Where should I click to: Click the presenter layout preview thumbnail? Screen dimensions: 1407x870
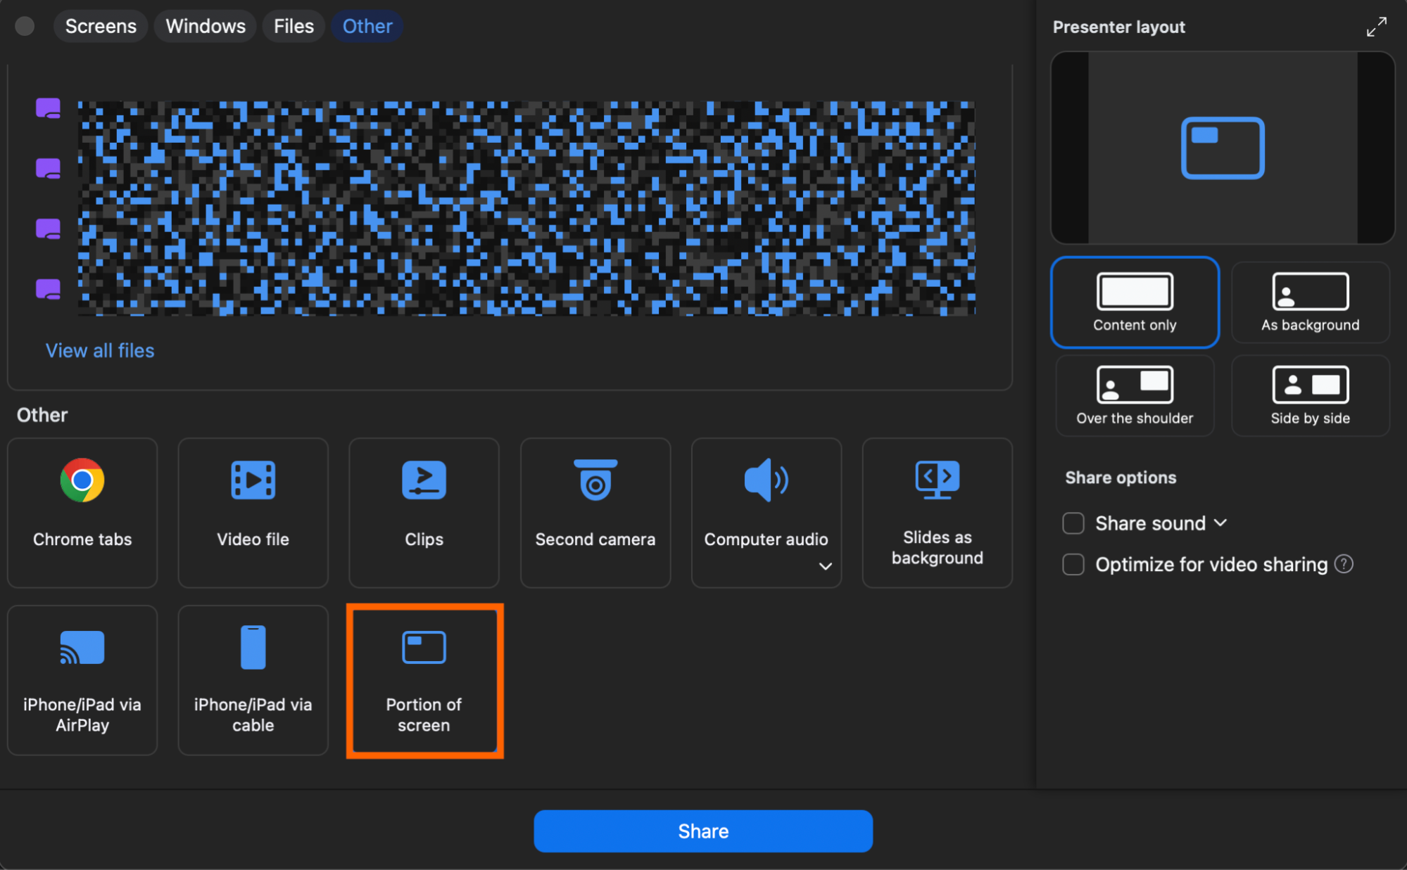pyautogui.click(x=1223, y=148)
